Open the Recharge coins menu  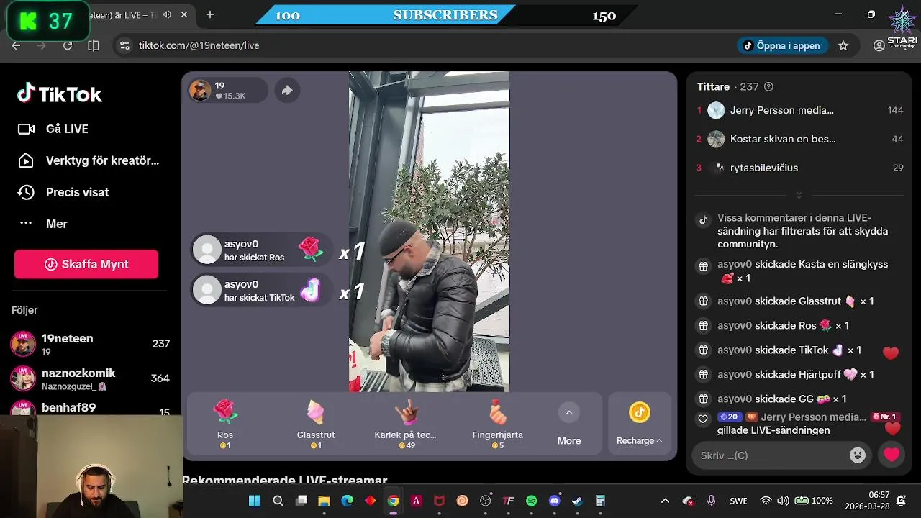tap(639, 424)
